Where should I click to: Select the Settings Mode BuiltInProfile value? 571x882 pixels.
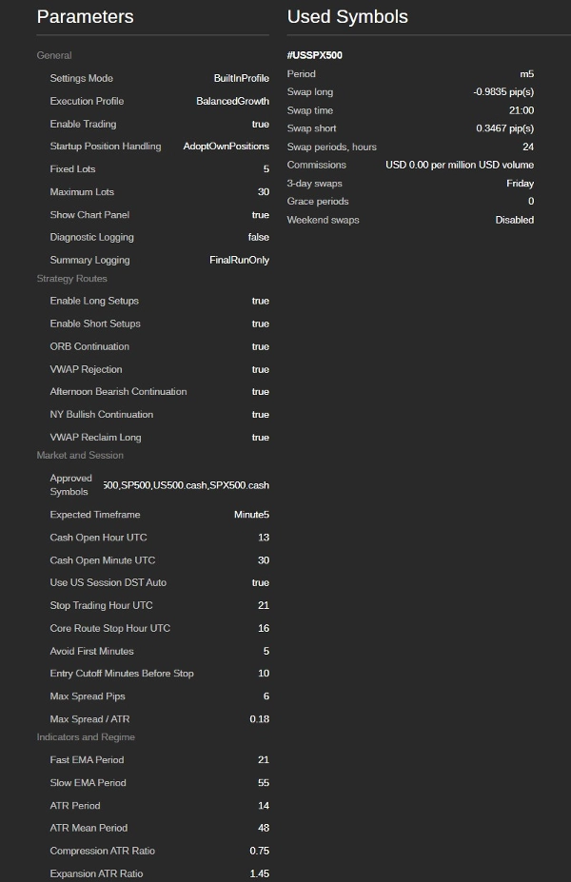[242, 78]
